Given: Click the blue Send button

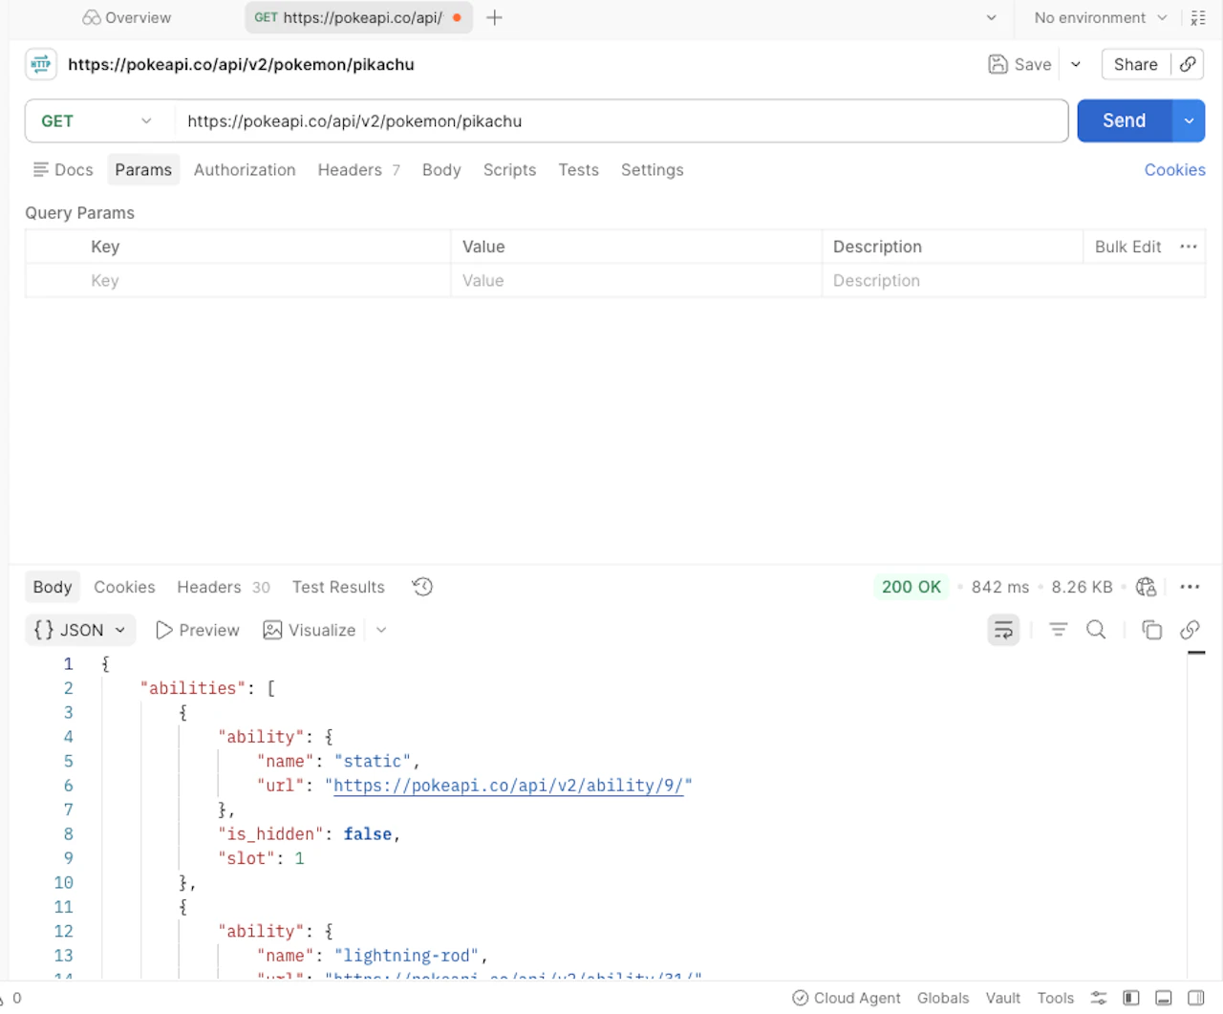Looking at the screenshot, I should [x=1125, y=121].
